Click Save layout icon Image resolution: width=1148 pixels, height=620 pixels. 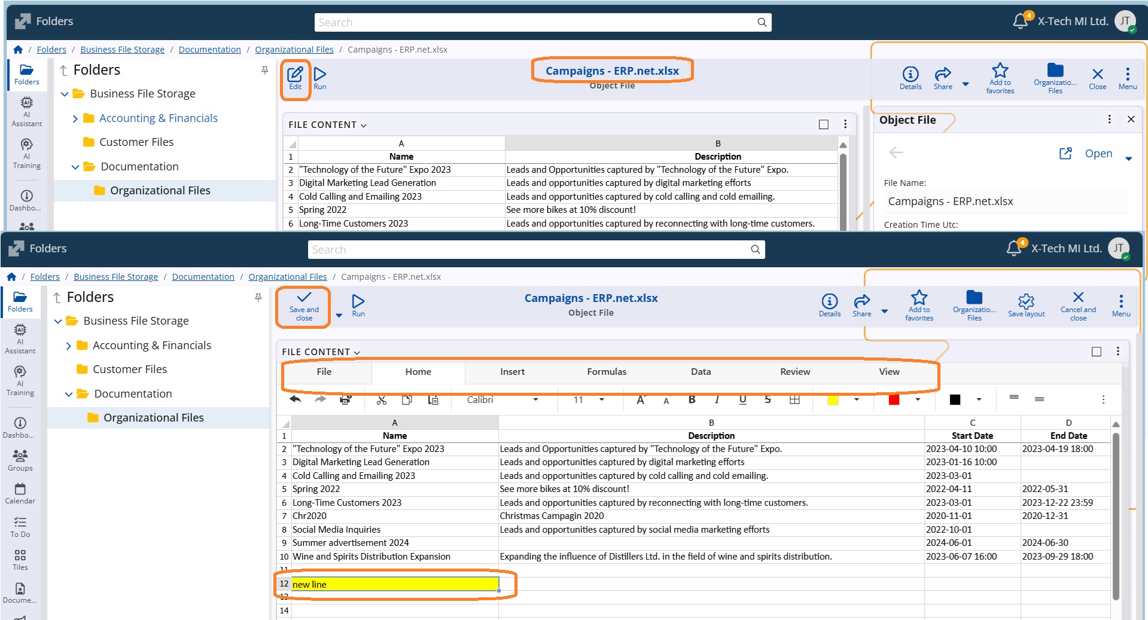[1027, 301]
